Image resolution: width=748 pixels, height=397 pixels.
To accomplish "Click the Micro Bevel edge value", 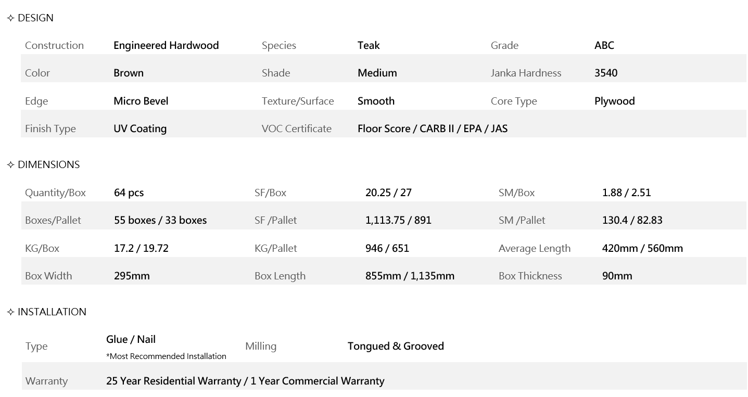I will pos(141,101).
